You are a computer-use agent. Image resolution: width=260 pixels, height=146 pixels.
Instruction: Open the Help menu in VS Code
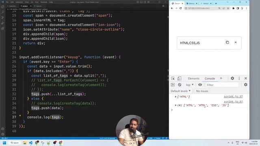51,2
